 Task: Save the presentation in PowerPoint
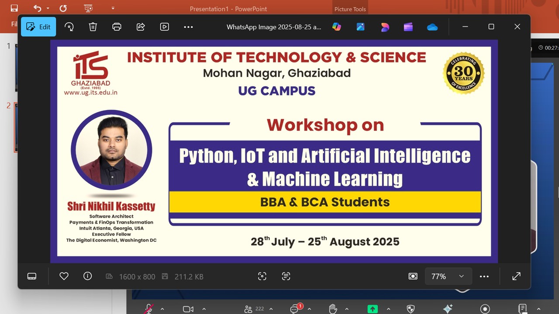[14, 8]
